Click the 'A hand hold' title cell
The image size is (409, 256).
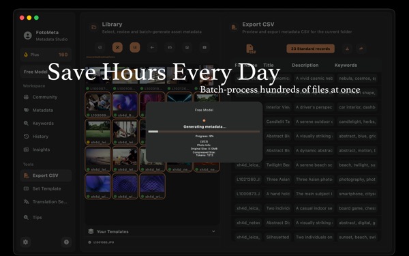click(x=278, y=194)
